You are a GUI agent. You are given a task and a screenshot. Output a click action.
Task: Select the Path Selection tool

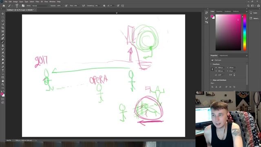[3, 74]
